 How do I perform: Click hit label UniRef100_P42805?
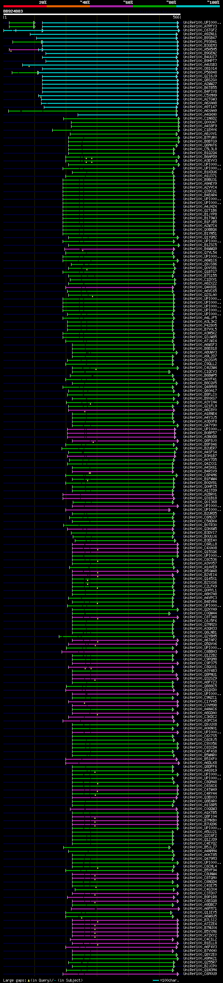pos(200,325)
